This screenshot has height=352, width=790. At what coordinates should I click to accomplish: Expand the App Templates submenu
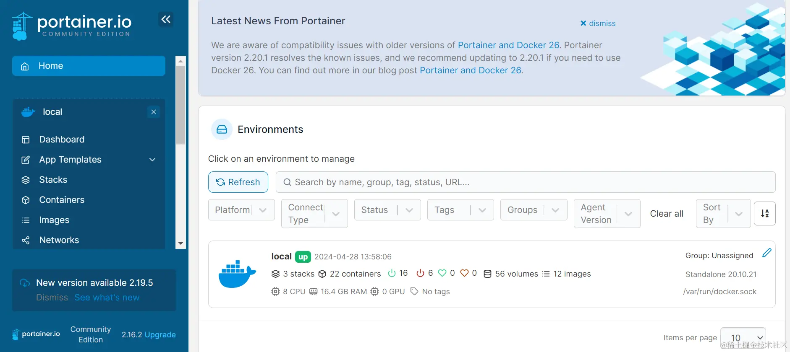152,160
